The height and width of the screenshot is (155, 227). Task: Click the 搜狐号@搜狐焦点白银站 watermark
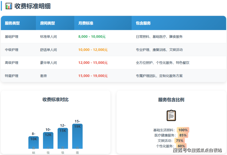click(197, 150)
